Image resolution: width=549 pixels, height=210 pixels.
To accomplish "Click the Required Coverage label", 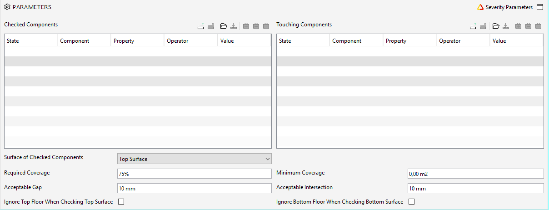I will [x=27, y=173].
